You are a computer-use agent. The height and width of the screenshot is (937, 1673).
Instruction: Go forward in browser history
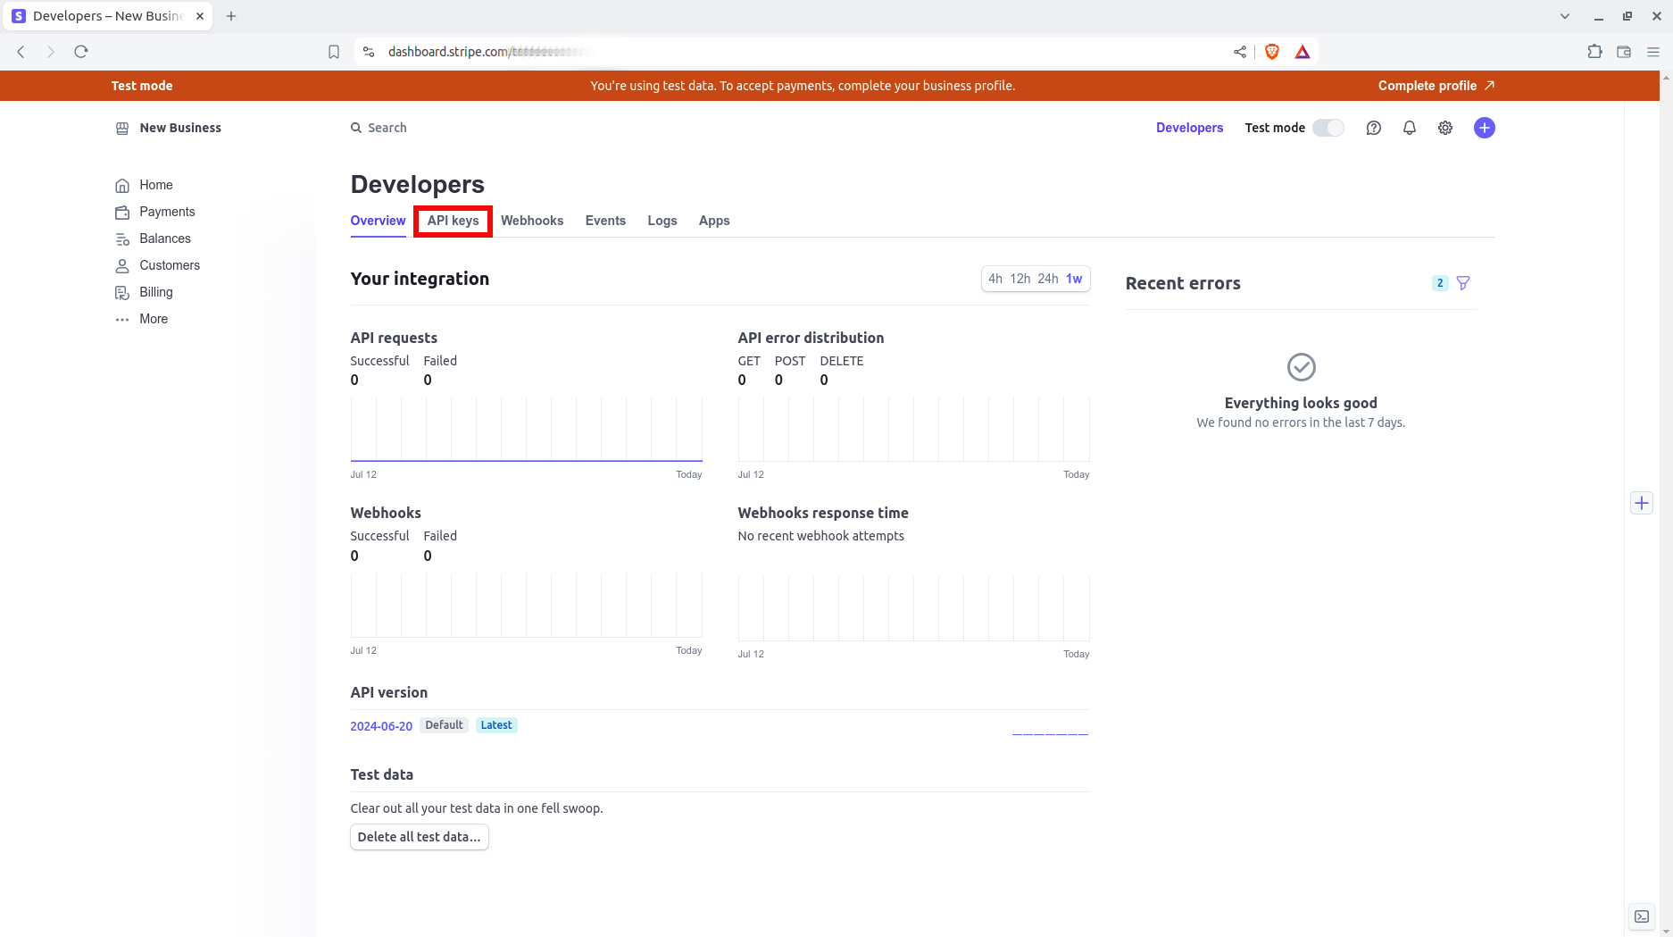coord(50,52)
